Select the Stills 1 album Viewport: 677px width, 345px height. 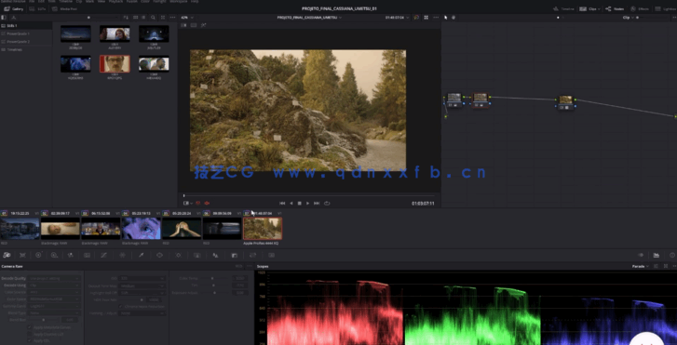[x=26, y=25]
